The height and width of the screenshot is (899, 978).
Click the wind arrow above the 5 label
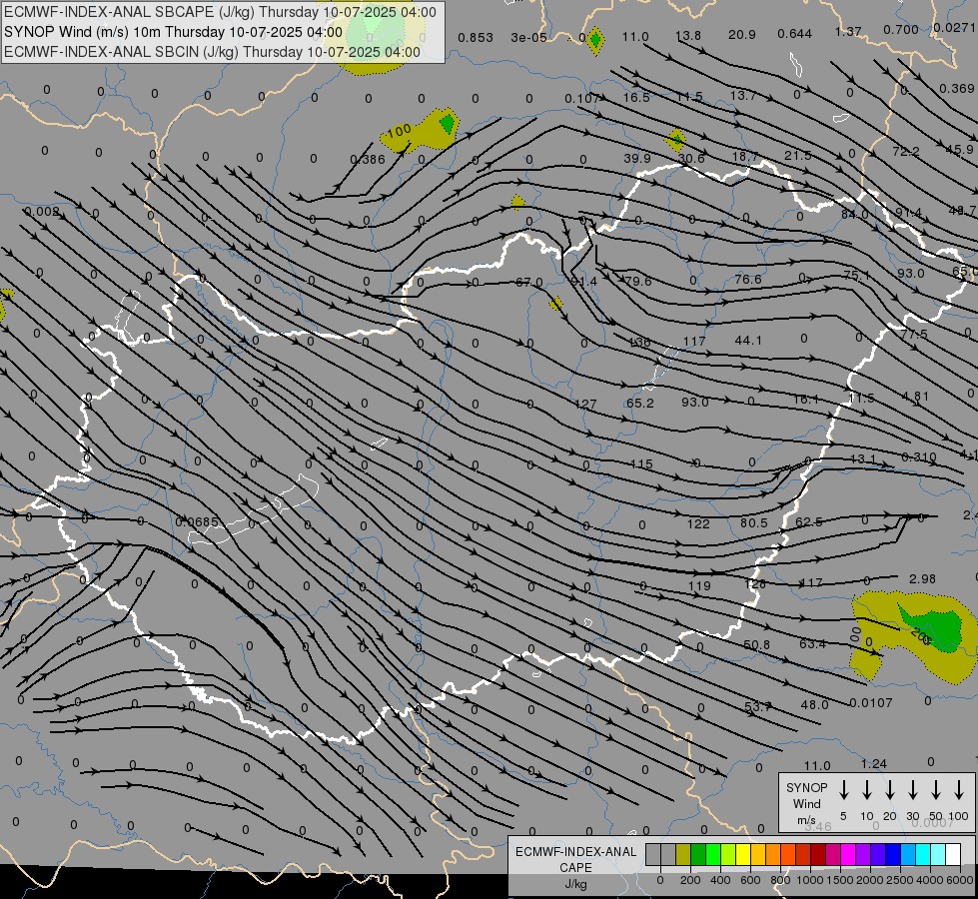coord(843,790)
